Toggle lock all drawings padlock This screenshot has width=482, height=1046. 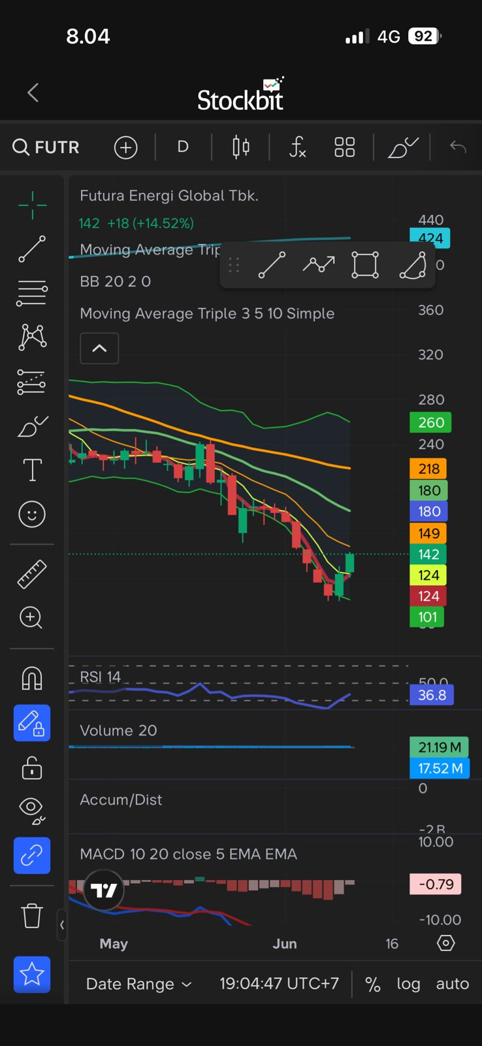tap(32, 767)
